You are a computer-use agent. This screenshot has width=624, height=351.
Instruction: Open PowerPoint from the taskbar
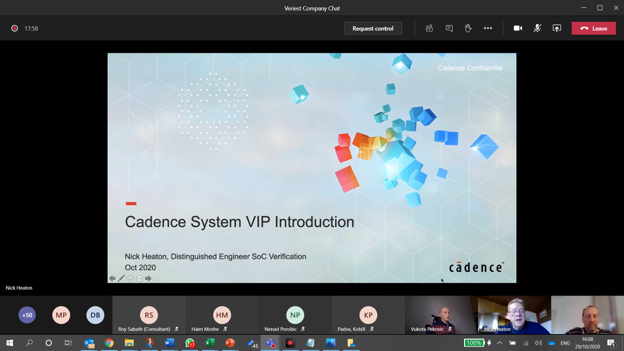coord(230,343)
